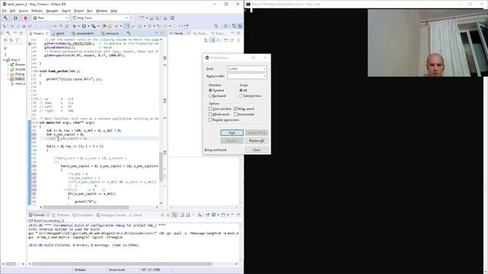Open the Search magnifier icon in toolbar

216,27
